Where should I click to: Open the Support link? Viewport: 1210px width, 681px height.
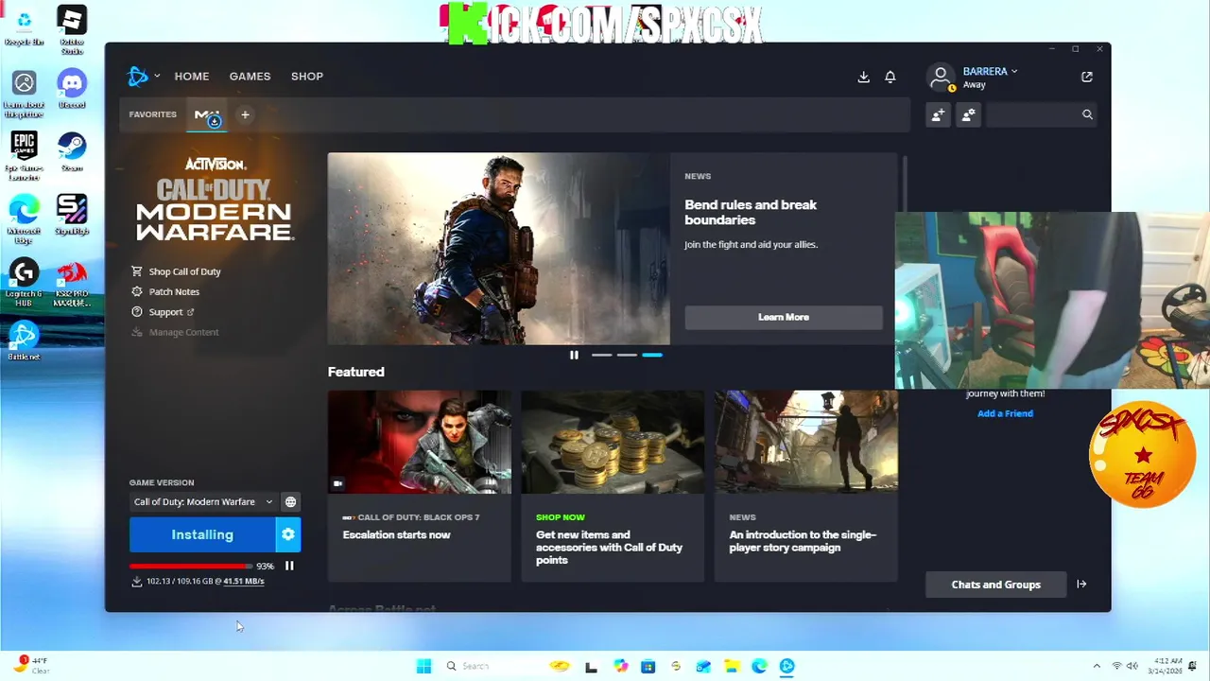[x=163, y=312]
